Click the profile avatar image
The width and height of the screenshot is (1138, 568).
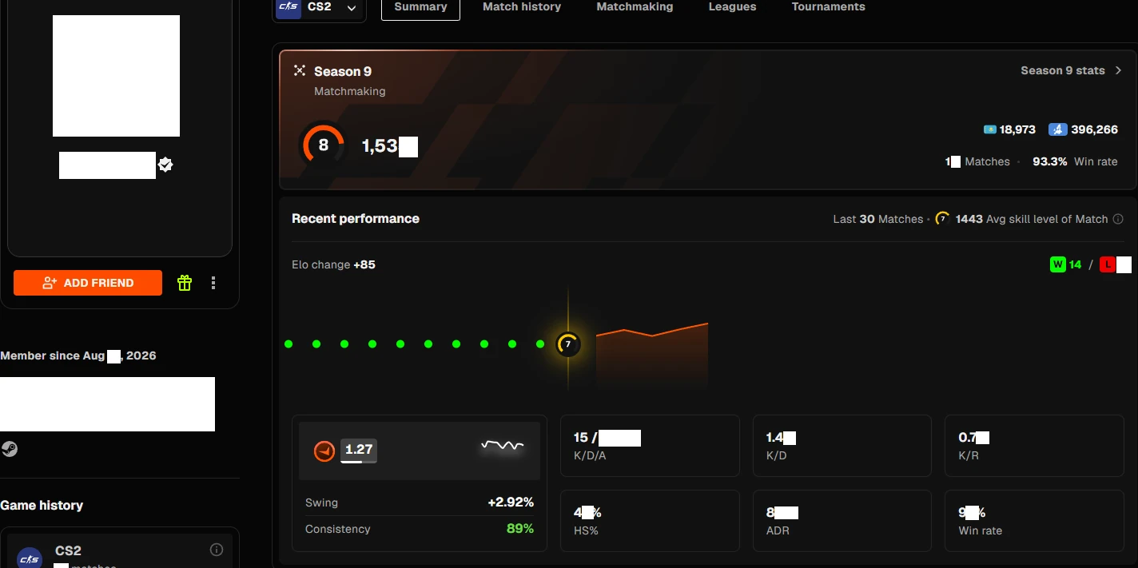tap(116, 76)
